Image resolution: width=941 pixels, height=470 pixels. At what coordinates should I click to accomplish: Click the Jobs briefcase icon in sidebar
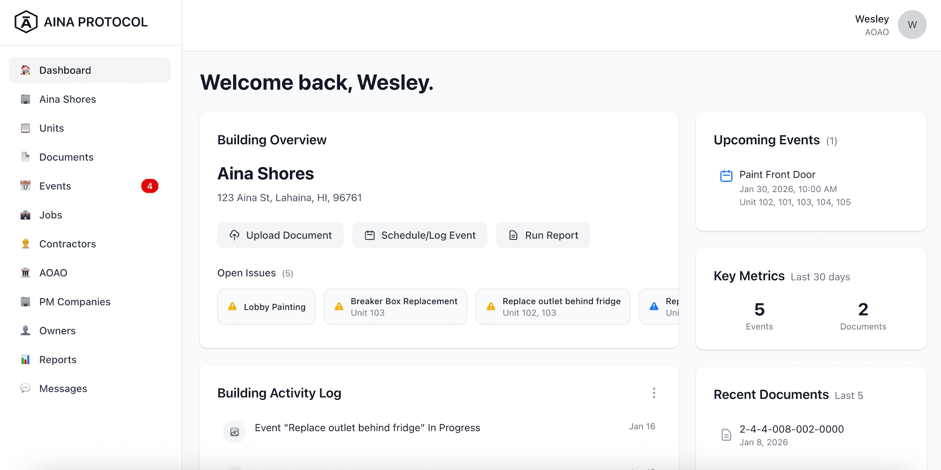25,215
